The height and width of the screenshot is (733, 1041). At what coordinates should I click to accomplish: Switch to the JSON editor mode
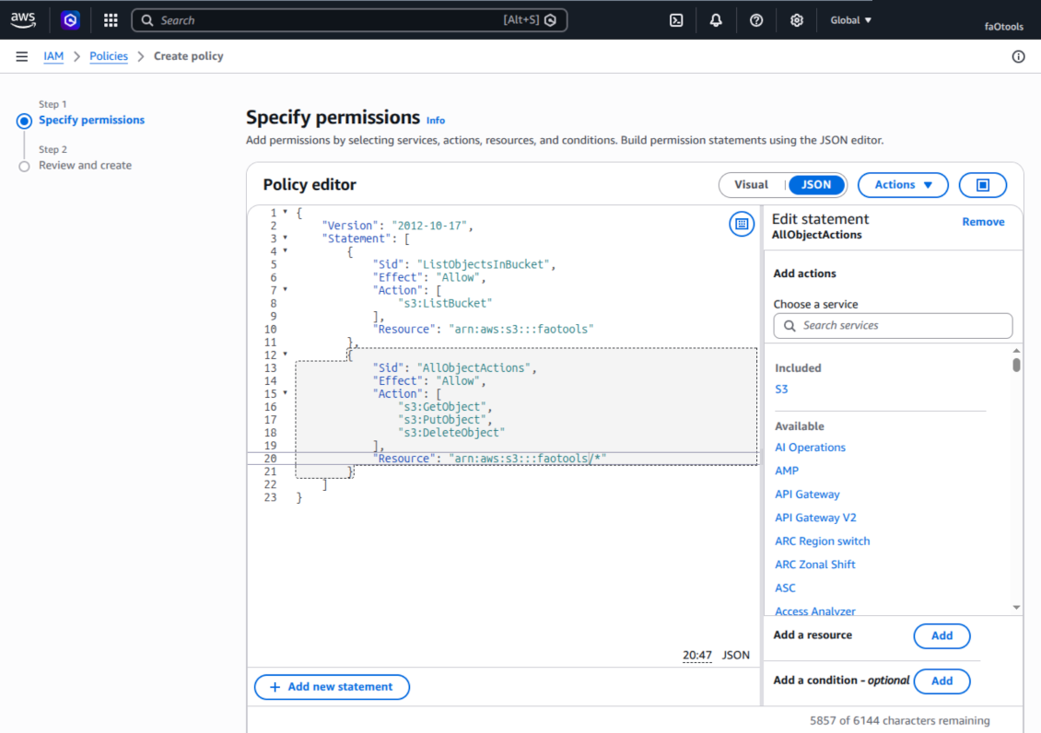pos(816,185)
